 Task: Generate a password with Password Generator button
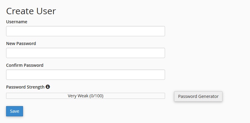tap(198, 96)
